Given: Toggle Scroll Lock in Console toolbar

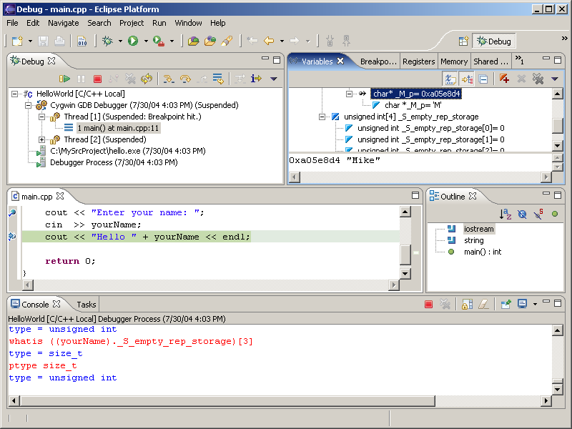Looking at the screenshot, I should (x=466, y=305).
